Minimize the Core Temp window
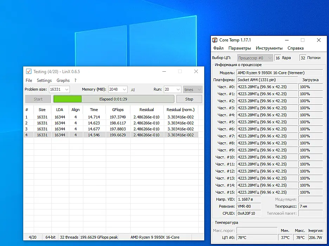329x246 pixels. pyautogui.click(x=287, y=40)
